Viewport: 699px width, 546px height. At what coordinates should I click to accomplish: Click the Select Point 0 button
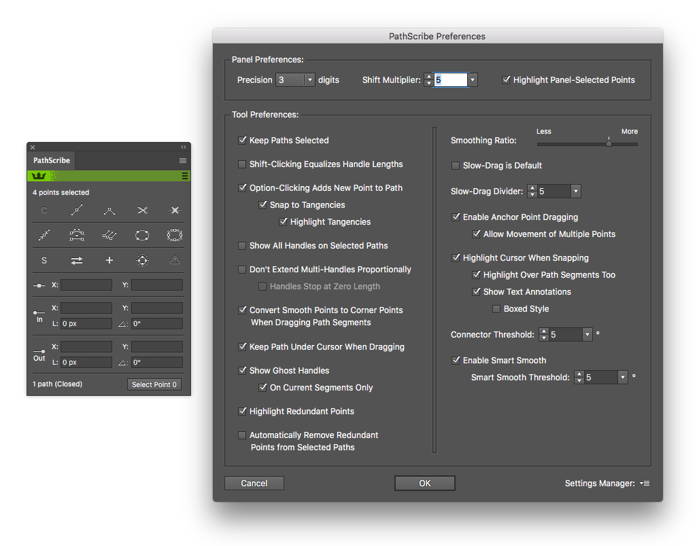pyautogui.click(x=154, y=384)
